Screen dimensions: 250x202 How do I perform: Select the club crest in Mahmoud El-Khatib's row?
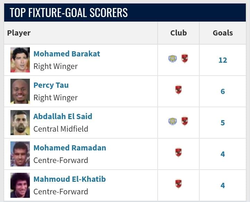[x=178, y=184]
